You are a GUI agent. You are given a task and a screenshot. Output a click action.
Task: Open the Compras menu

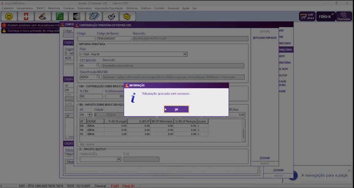69,8
